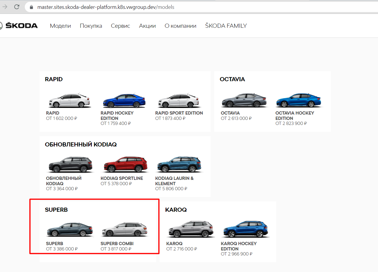This screenshot has height=272, width=378.
Task: Click the price ОТ 1 873 400 ₽
Action: (170, 118)
